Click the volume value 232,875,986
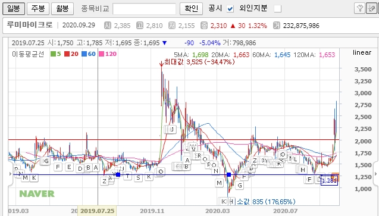The height and width of the screenshot is (216, 379). point(301,26)
